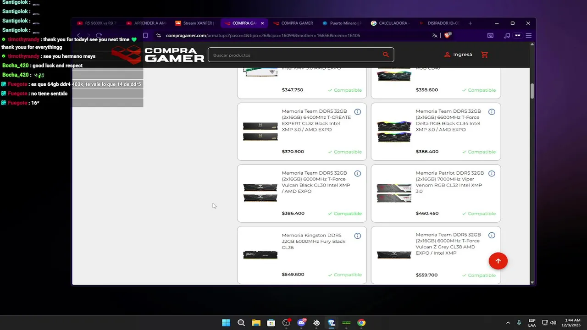This screenshot has height=330, width=587.
Task: Toggle the browser sidebar panel icon
Action: [490, 35]
